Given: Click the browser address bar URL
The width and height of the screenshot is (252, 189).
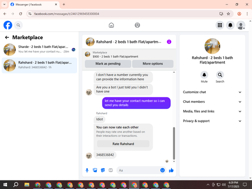Looking at the screenshot, I should click(67, 14).
